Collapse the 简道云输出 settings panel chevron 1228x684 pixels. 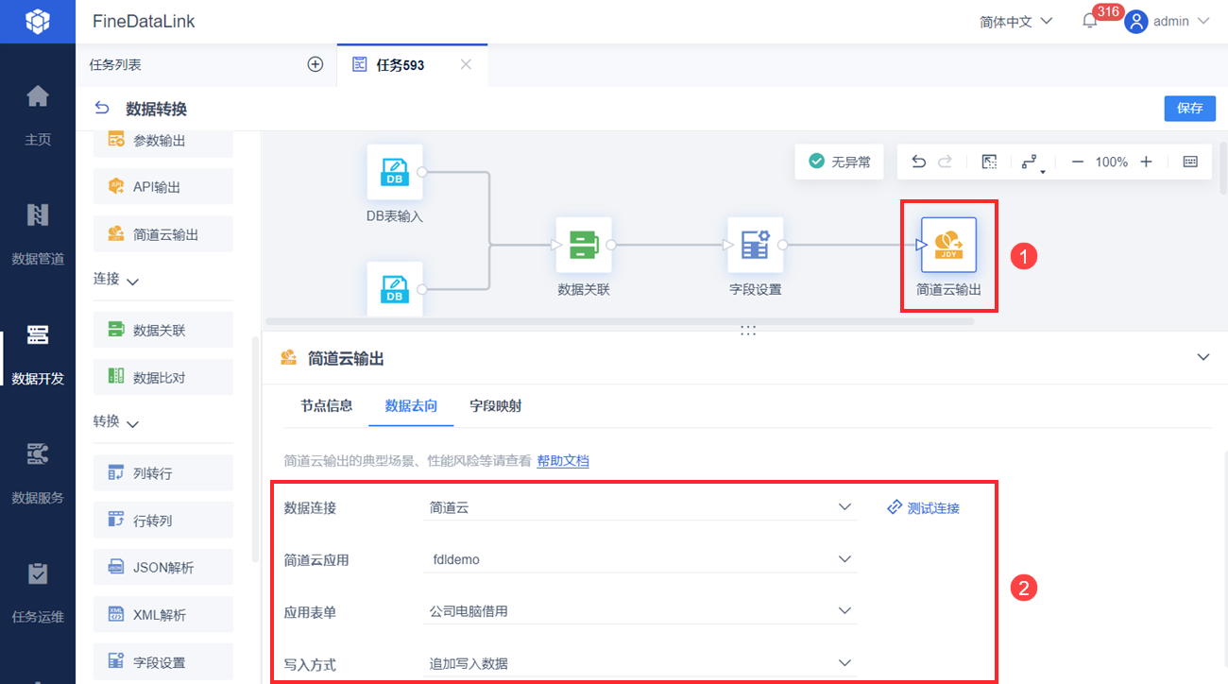point(1203,357)
